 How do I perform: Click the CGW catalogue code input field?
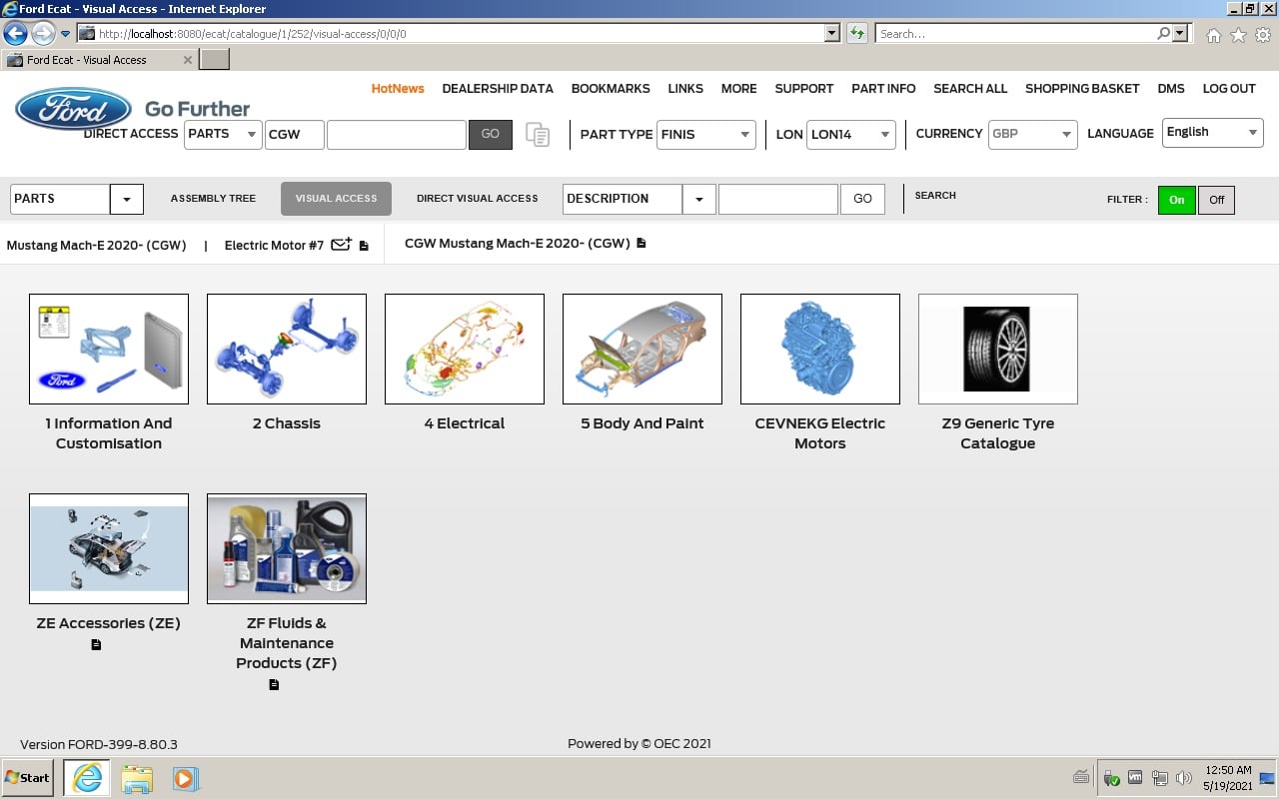pyautogui.click(x=295, y=135)
